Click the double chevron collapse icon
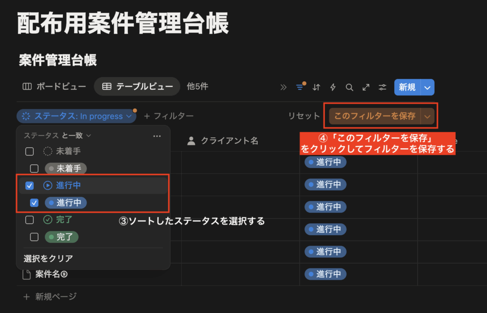 pos(283,87)
